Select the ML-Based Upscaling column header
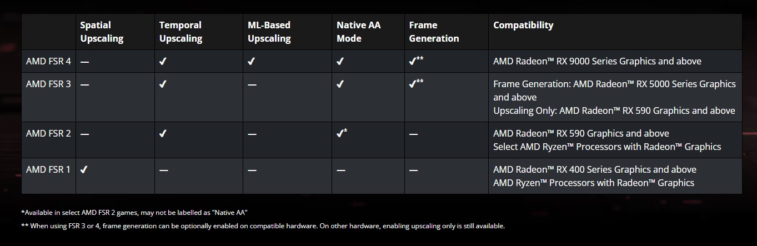This screenshot has width=757, height=246. [x=269, y=32]
